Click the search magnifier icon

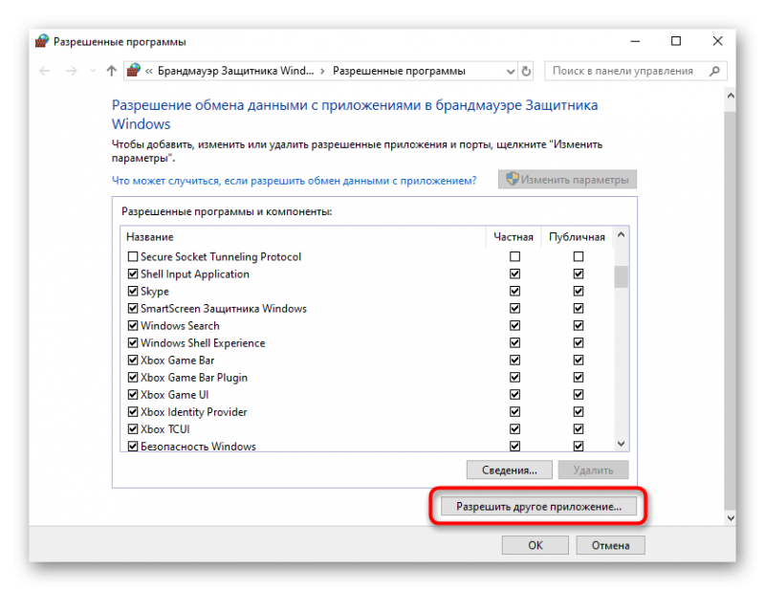[x=714, y=72]
